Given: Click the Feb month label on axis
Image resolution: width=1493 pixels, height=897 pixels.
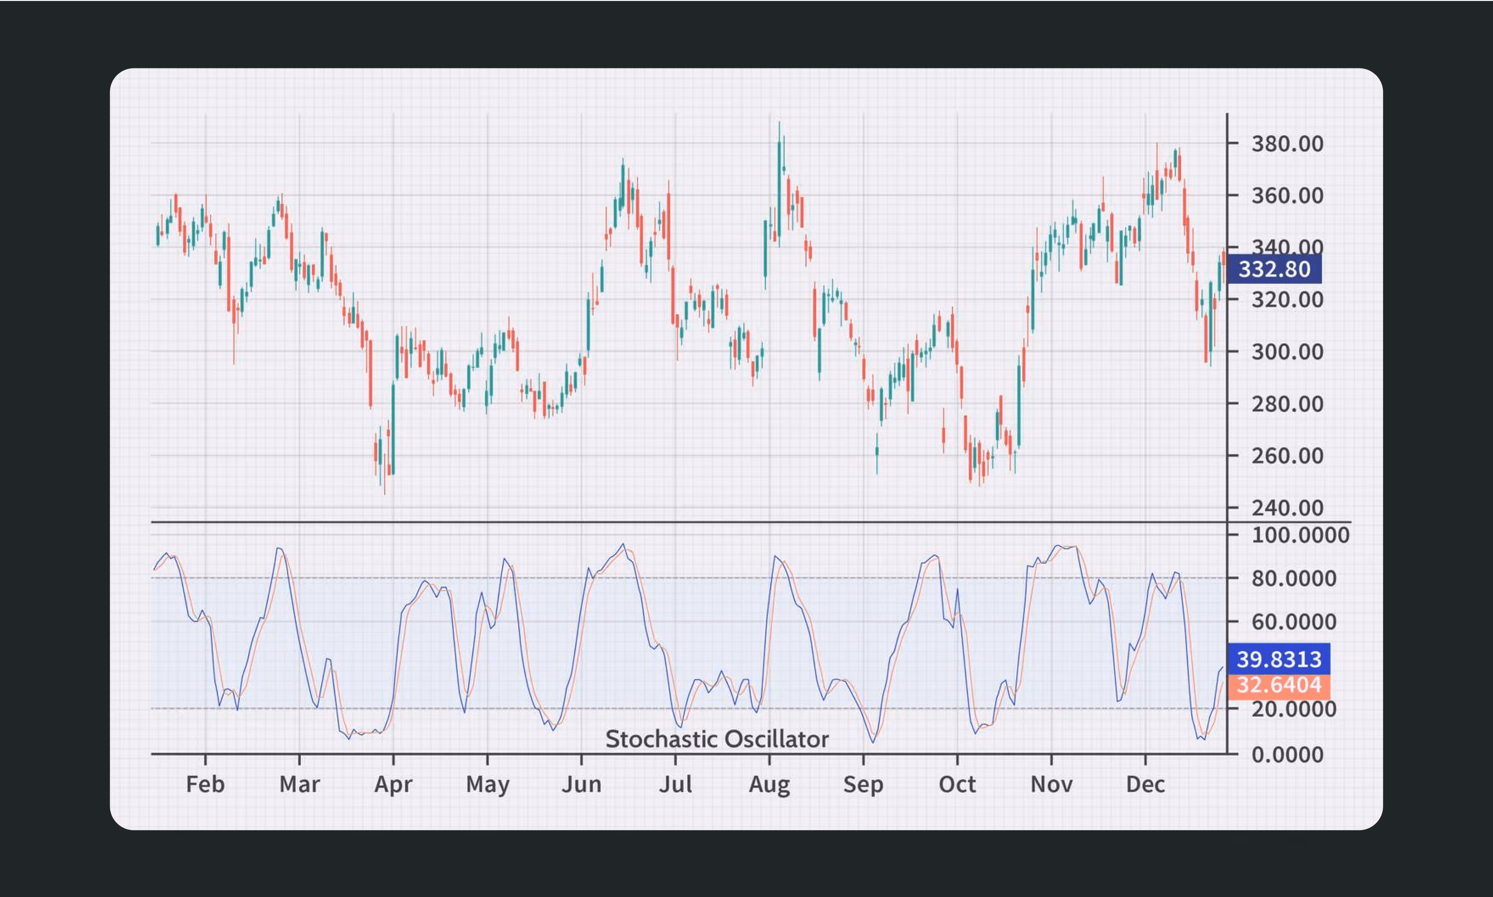Looking at the screenshot, I should coord(205,784).
